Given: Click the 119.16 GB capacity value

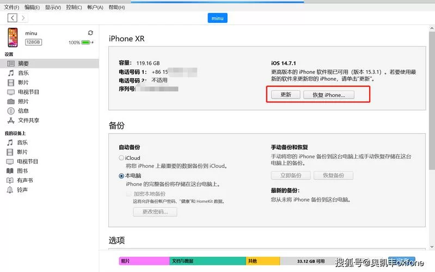Looking at the screenshot, I should [148, 63].
